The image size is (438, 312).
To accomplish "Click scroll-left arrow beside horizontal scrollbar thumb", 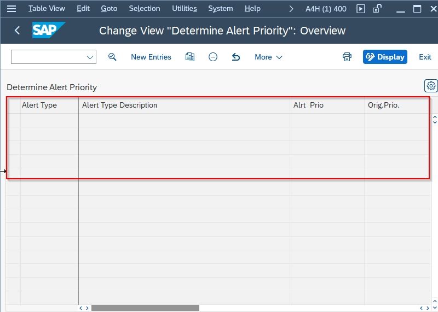I will click(x=80, y=308).
